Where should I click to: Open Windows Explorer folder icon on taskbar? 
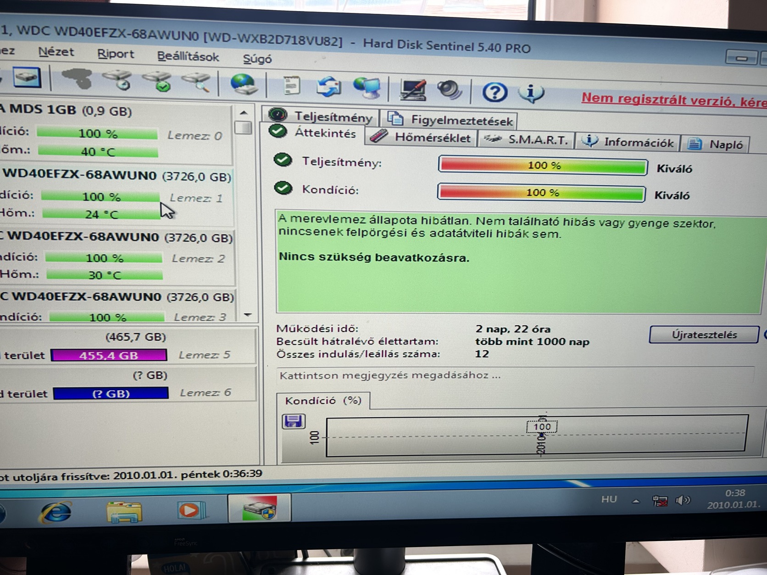(124, 512)
